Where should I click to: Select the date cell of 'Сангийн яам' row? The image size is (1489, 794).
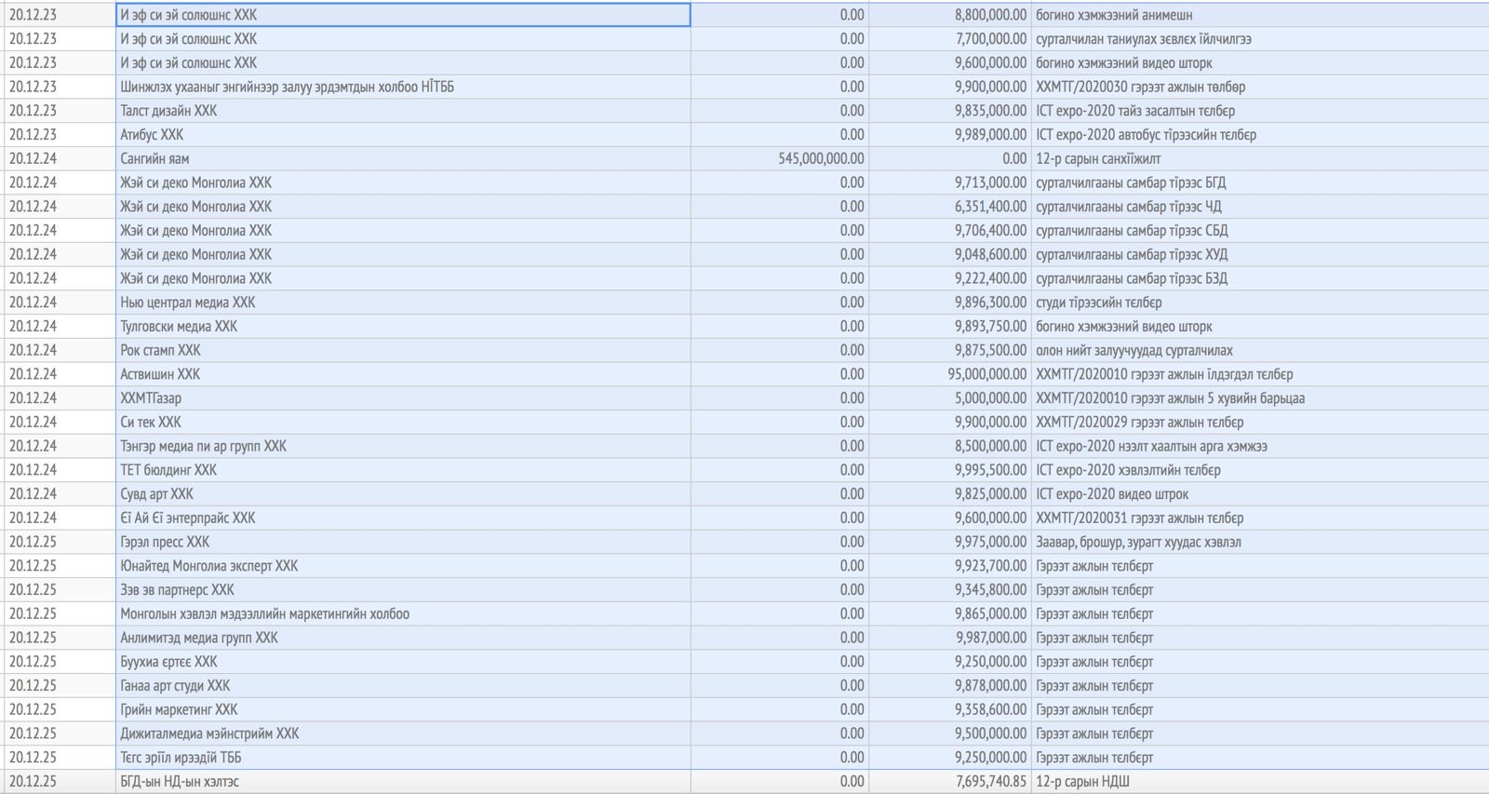pos(60,158)
